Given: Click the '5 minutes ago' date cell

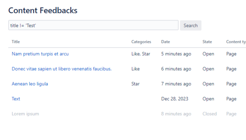Looking at the screenshot, I should click(176, 54).
